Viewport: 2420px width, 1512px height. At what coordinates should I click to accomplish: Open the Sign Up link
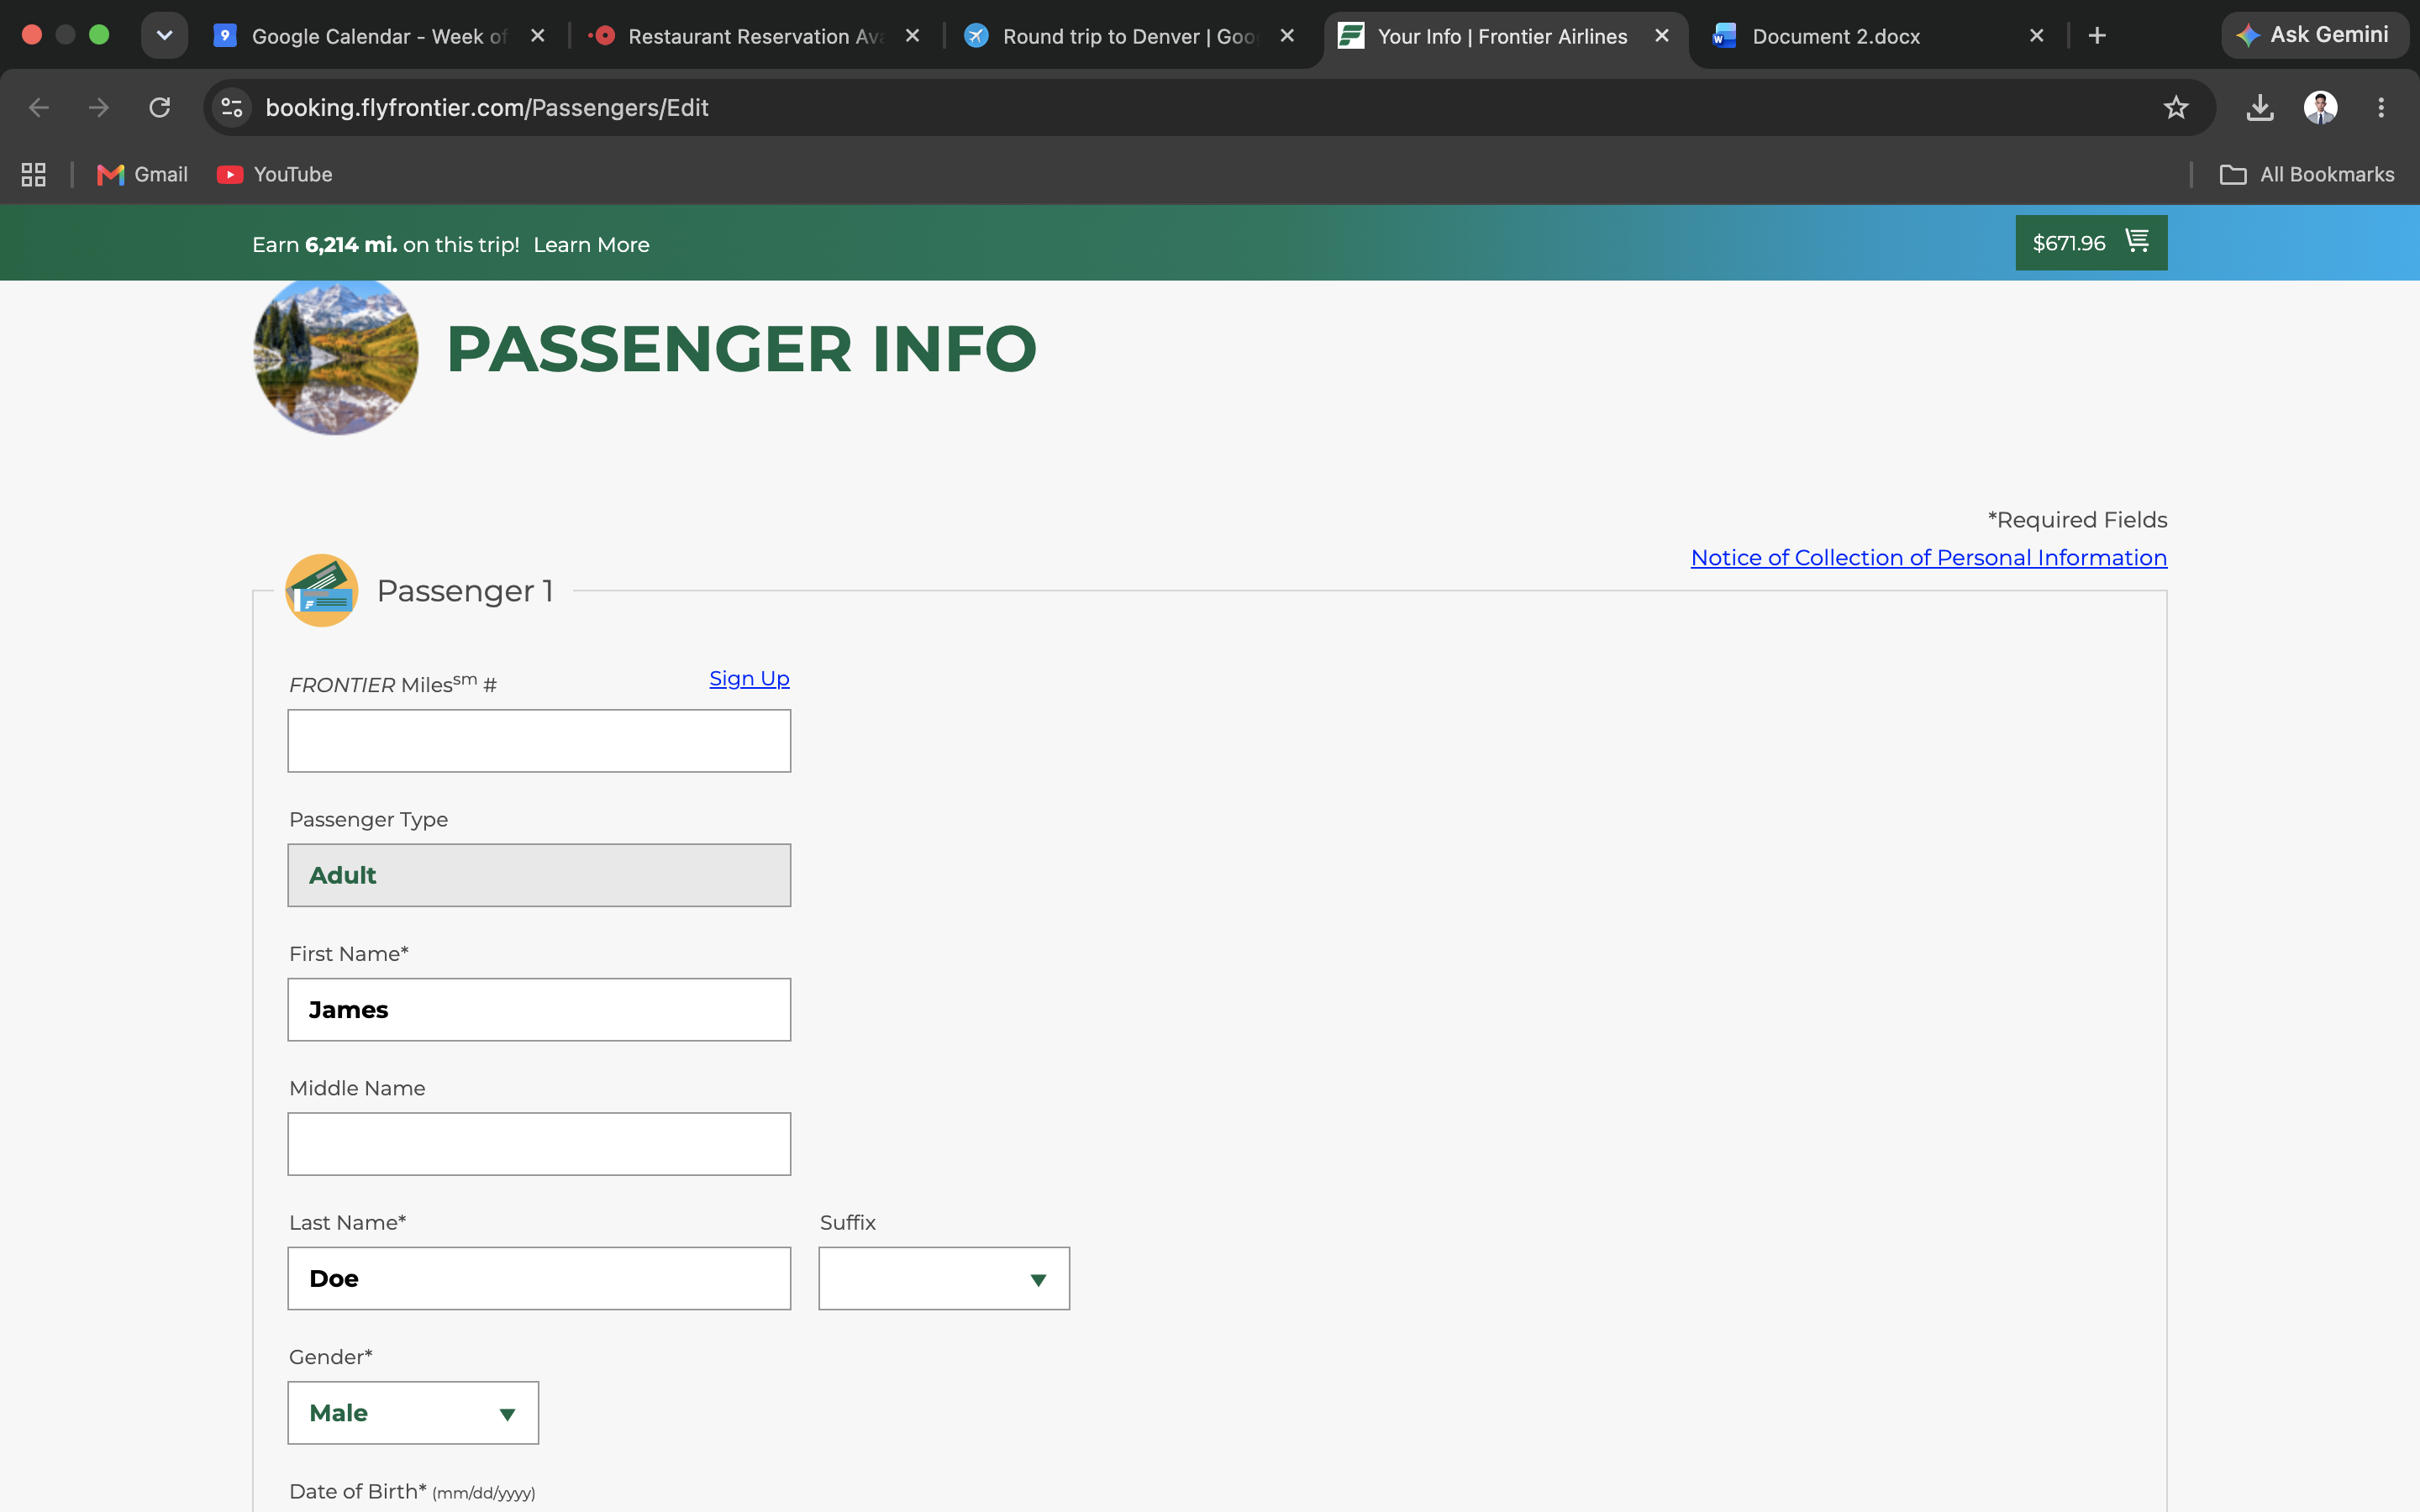click(x=749, y=679)
